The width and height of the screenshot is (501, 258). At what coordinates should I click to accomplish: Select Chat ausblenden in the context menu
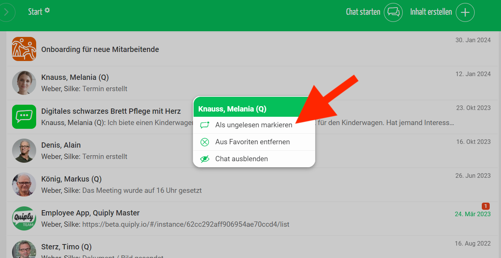pyautogui.click(x=241, y=159)
